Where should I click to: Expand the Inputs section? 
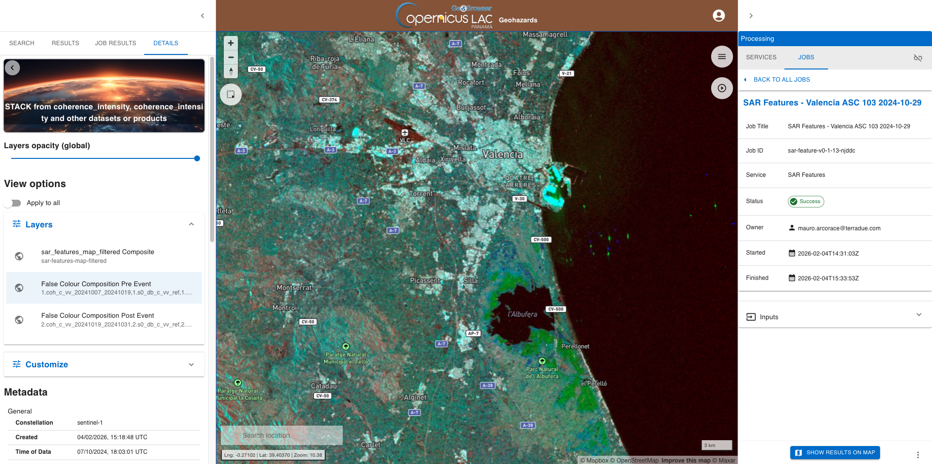click(x=918, y=315)
